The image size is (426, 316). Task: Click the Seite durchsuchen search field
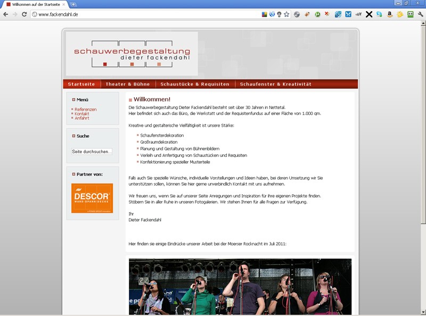pos(92,152)
